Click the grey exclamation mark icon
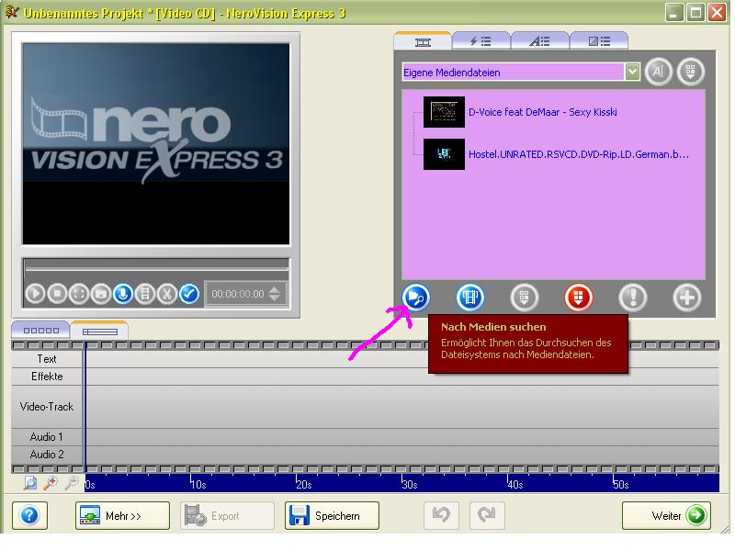This screenshot has height=551, width=735. click(x=633, y=297)
